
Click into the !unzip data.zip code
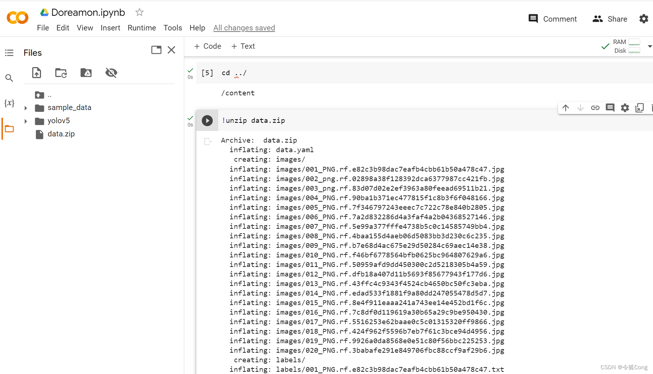click(253, 120)
